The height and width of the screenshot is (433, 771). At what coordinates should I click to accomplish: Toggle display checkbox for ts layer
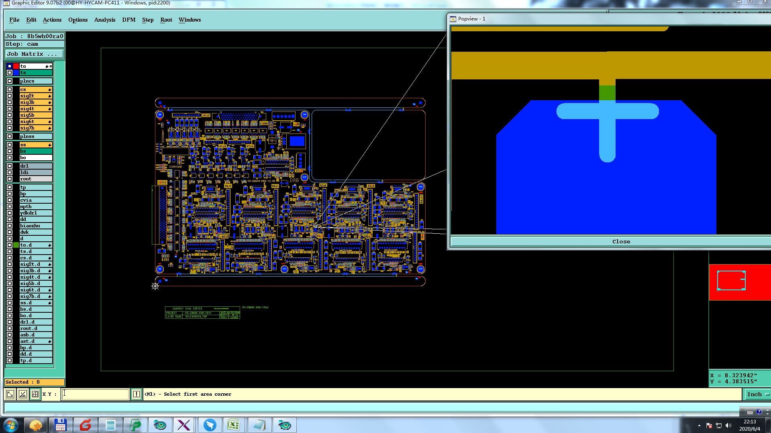(x=10, y=73)
